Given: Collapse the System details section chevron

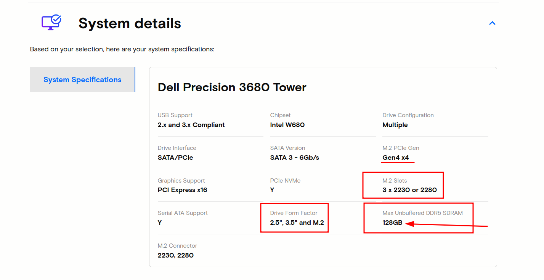Looking at the screenshot, I should [x=492, y=23].
